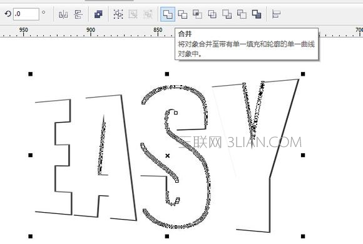
Task: Click the center X marker of selection
Action: tap(167, 156)
